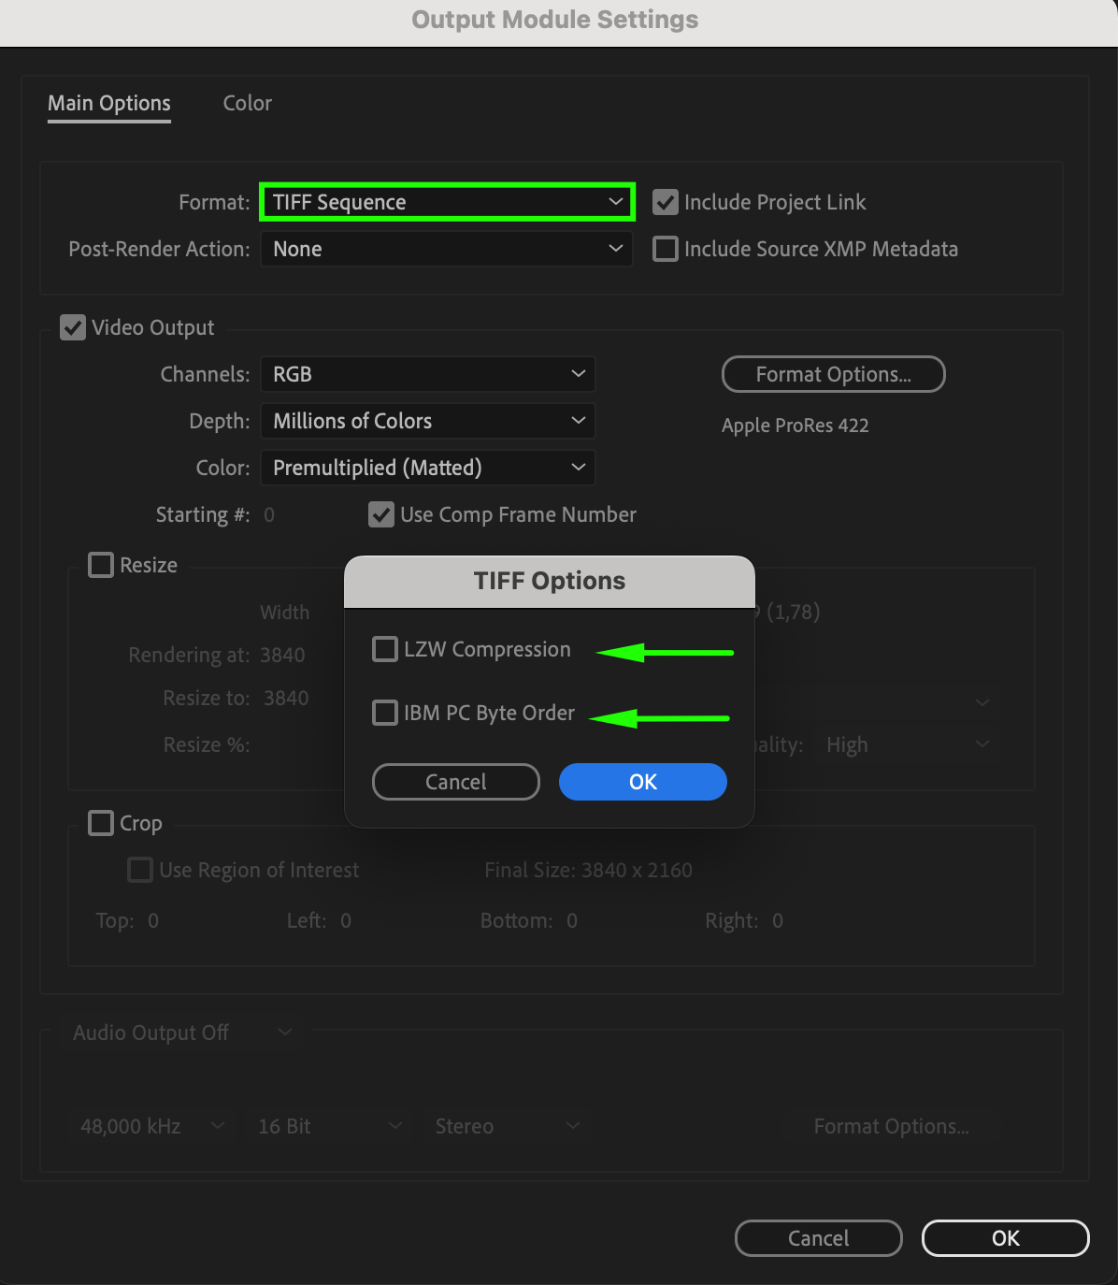Viewport: 1118px width, 1285px height.
Task: Check IBM PC Byte Order option
Action: pos(385,713)
